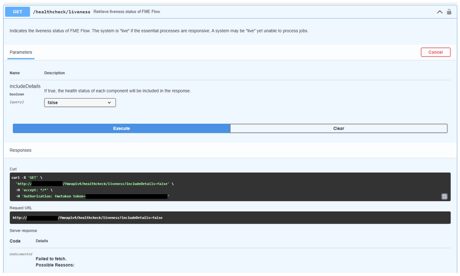This screenshot has height=276, width=460.
Task: Click the 'Possible Reasons:' text
Action: (55, 265)
